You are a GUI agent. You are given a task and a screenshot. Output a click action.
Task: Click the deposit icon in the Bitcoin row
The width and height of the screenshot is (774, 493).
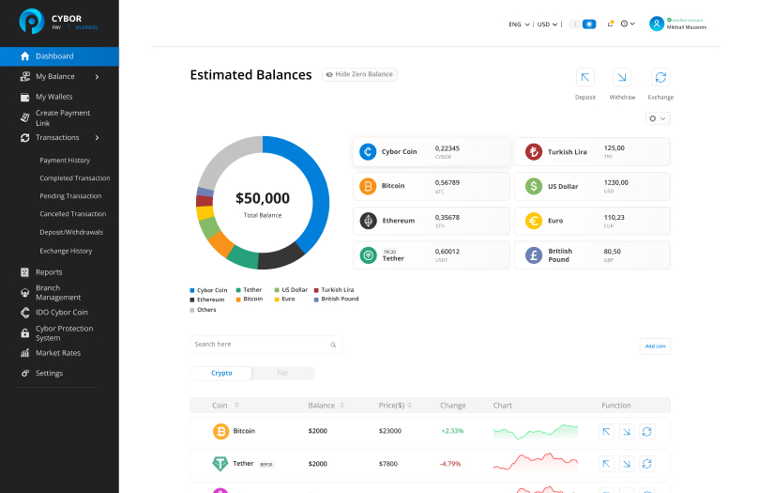tap(606, 432)
